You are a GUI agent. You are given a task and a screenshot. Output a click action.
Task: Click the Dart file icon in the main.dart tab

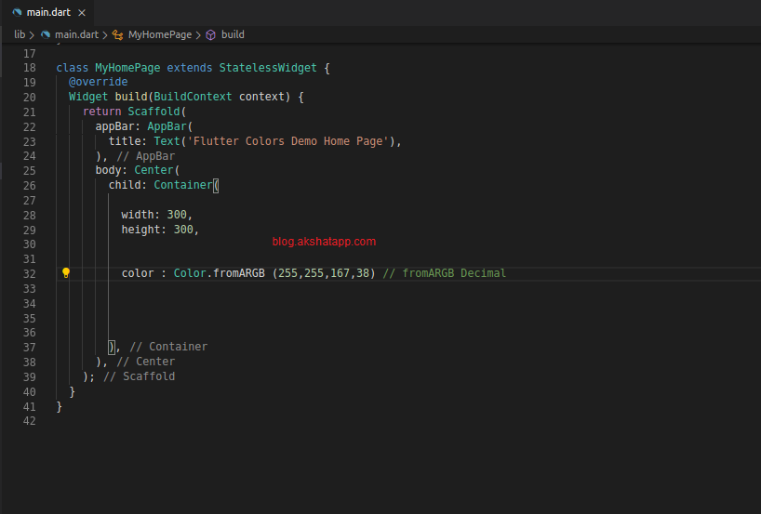17,11
